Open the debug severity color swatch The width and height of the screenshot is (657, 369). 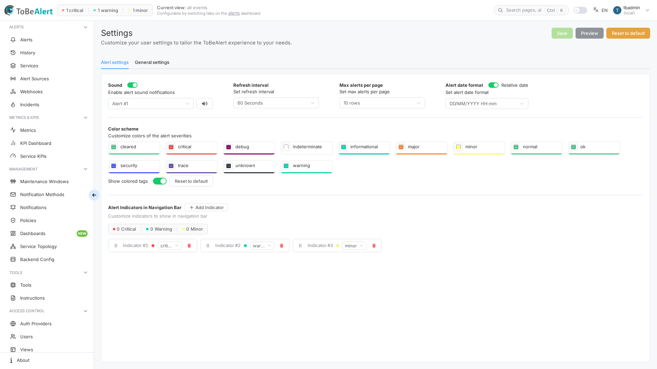click(229, 147)
